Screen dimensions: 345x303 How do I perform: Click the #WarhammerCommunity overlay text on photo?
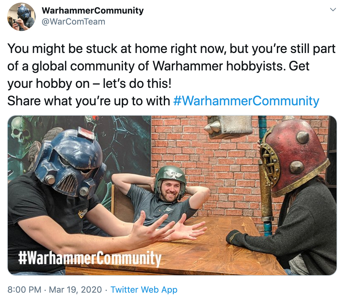(x=90, y=258)
